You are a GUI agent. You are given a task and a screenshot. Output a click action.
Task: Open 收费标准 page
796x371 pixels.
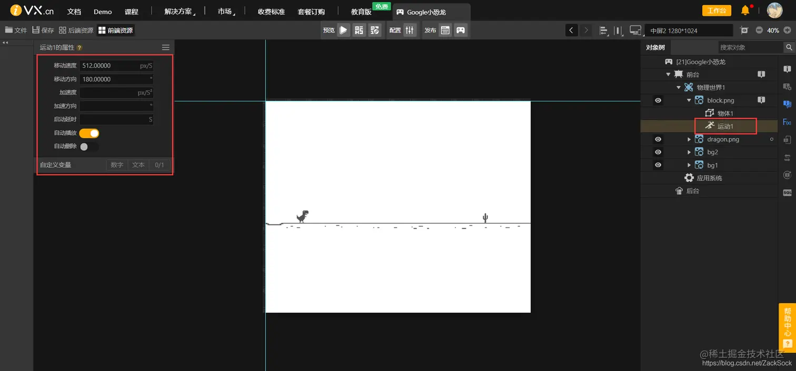click(271, 12)
